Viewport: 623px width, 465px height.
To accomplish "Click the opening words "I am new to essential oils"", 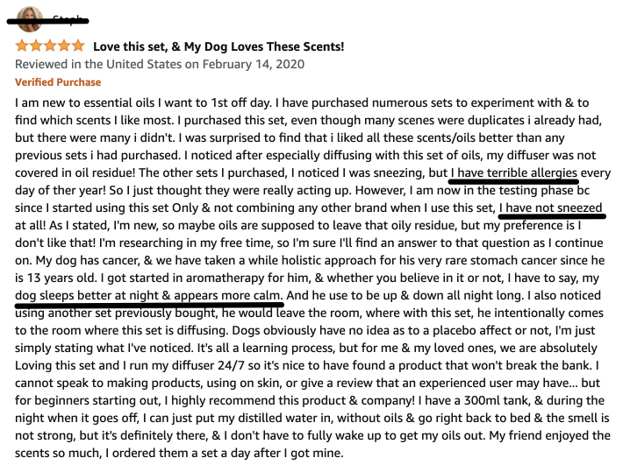I will (84, 102).
